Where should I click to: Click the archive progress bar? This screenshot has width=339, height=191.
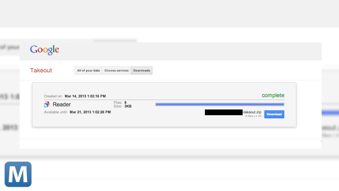click(220, 105)
